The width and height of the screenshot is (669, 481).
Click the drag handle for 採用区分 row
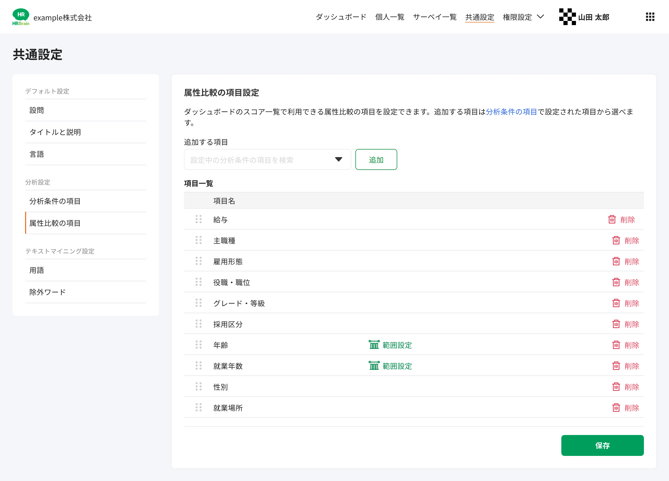[199, 324]
